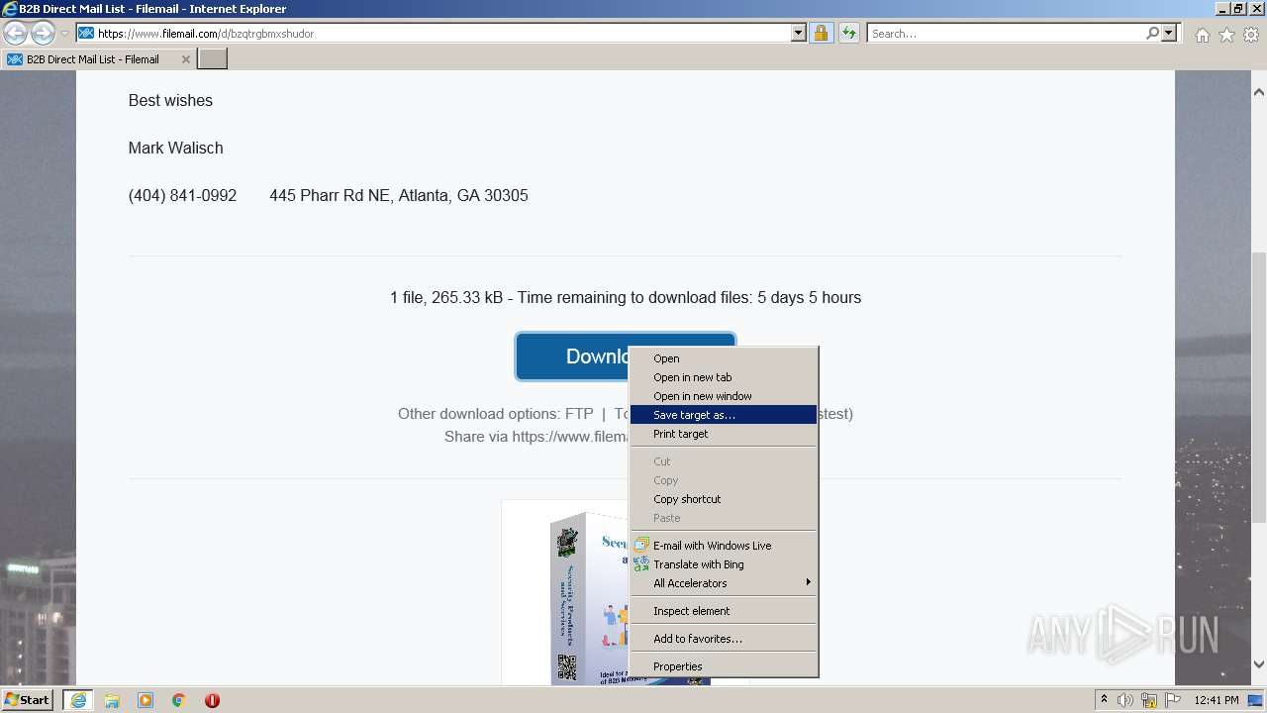Choose Open in new tab

(x=724, y=377)
